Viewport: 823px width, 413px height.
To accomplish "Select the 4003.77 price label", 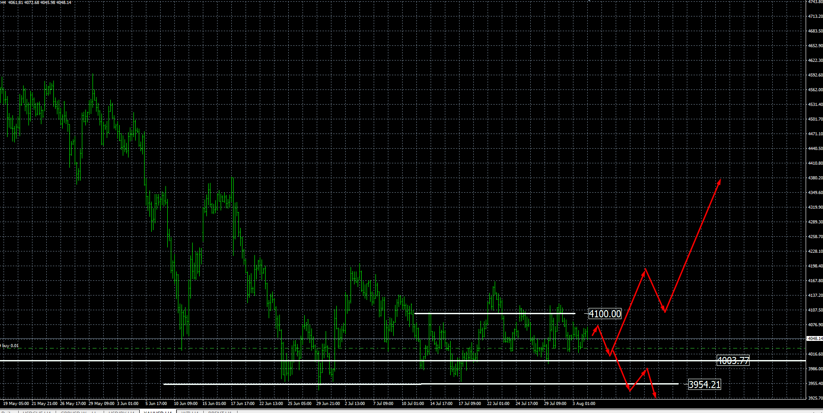I will 733,360.
